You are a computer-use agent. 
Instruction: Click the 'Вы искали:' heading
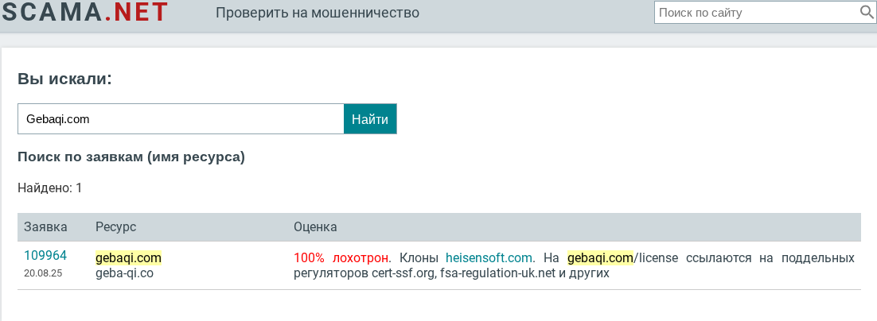(65, 79)
